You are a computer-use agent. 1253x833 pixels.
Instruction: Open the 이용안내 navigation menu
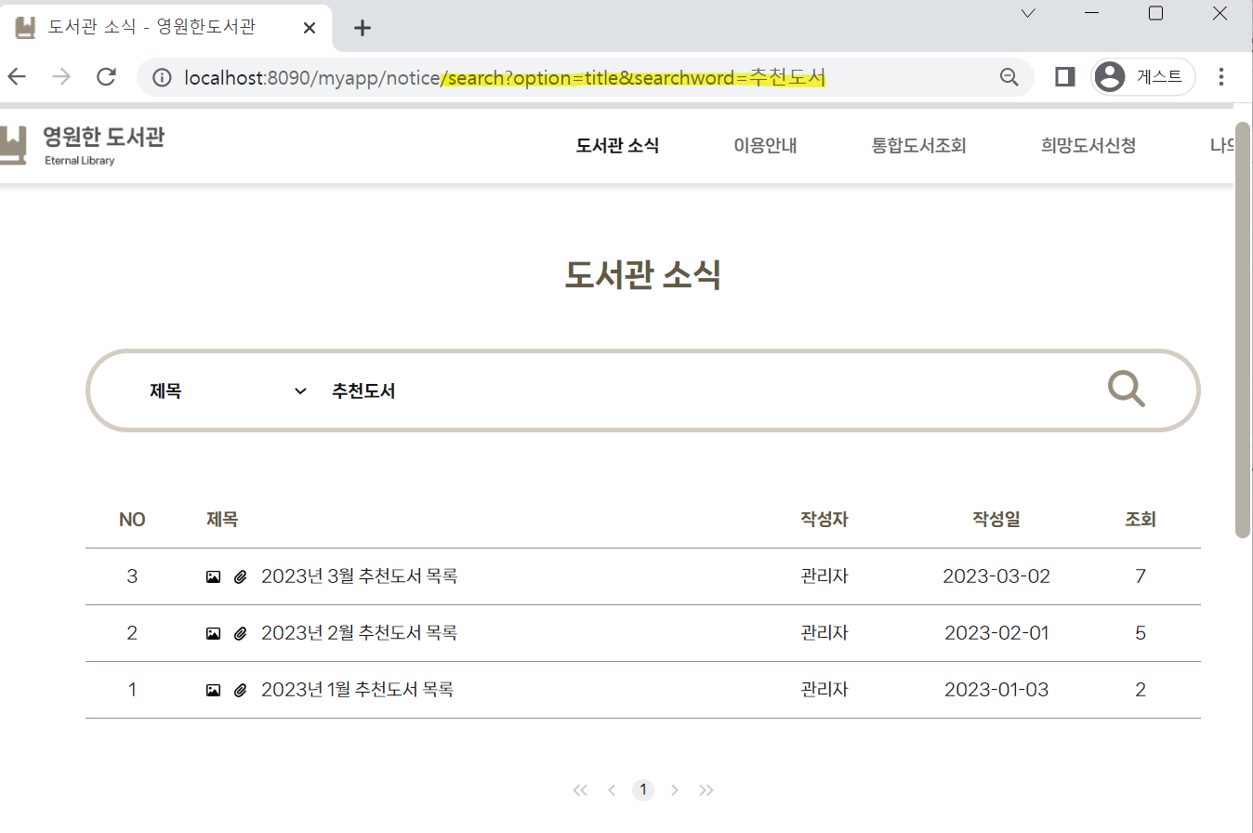(x=765, y=146)
